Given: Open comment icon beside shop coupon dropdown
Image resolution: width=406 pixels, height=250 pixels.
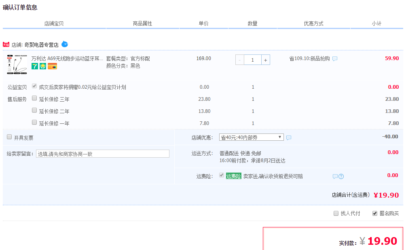Looking at the screenshot, I should (x=289, y=137).
